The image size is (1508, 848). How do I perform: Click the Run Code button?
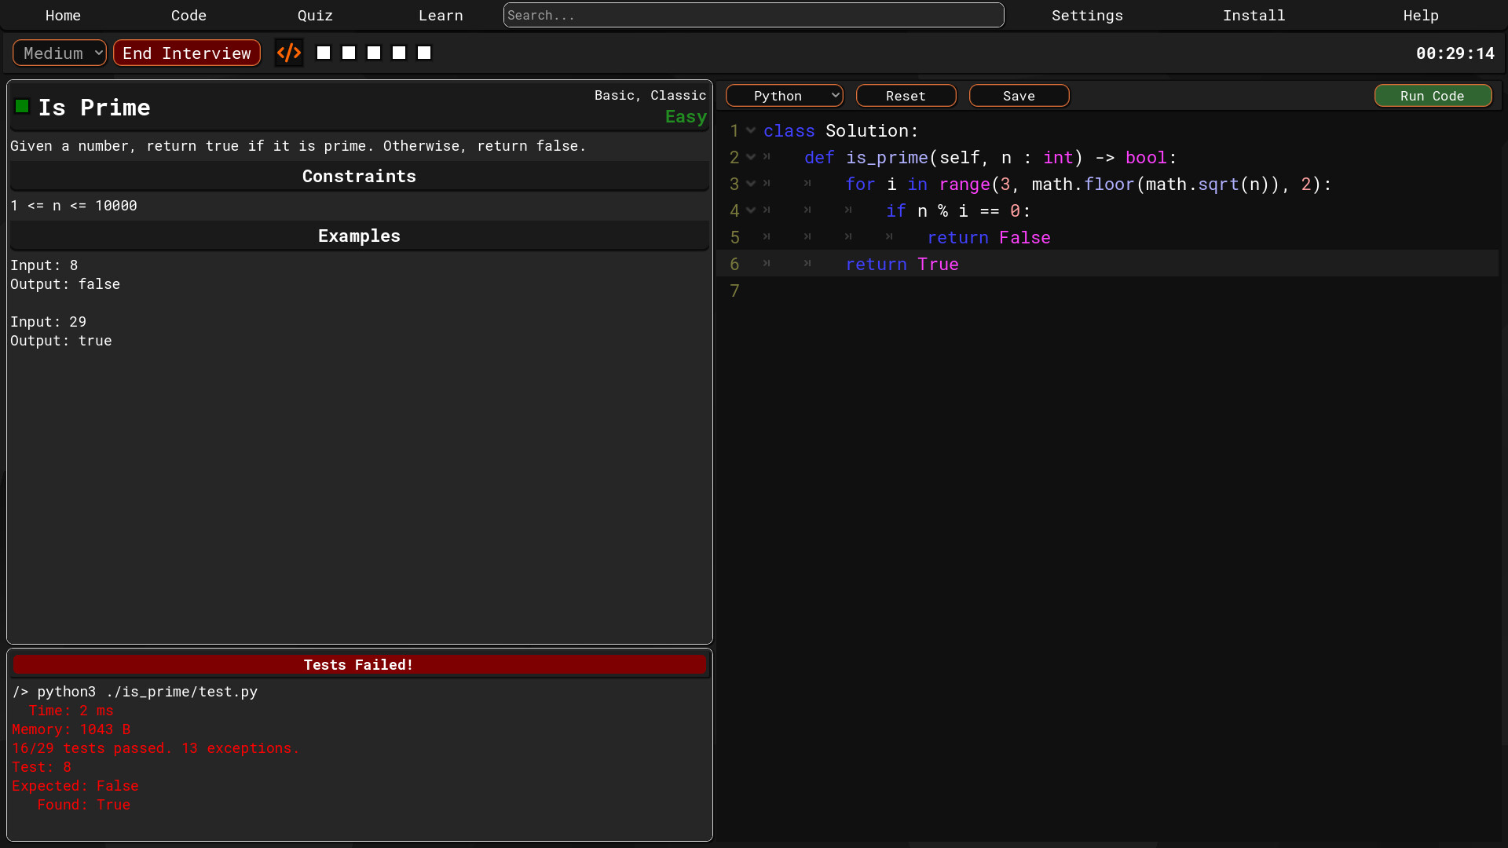[1433, 95]
